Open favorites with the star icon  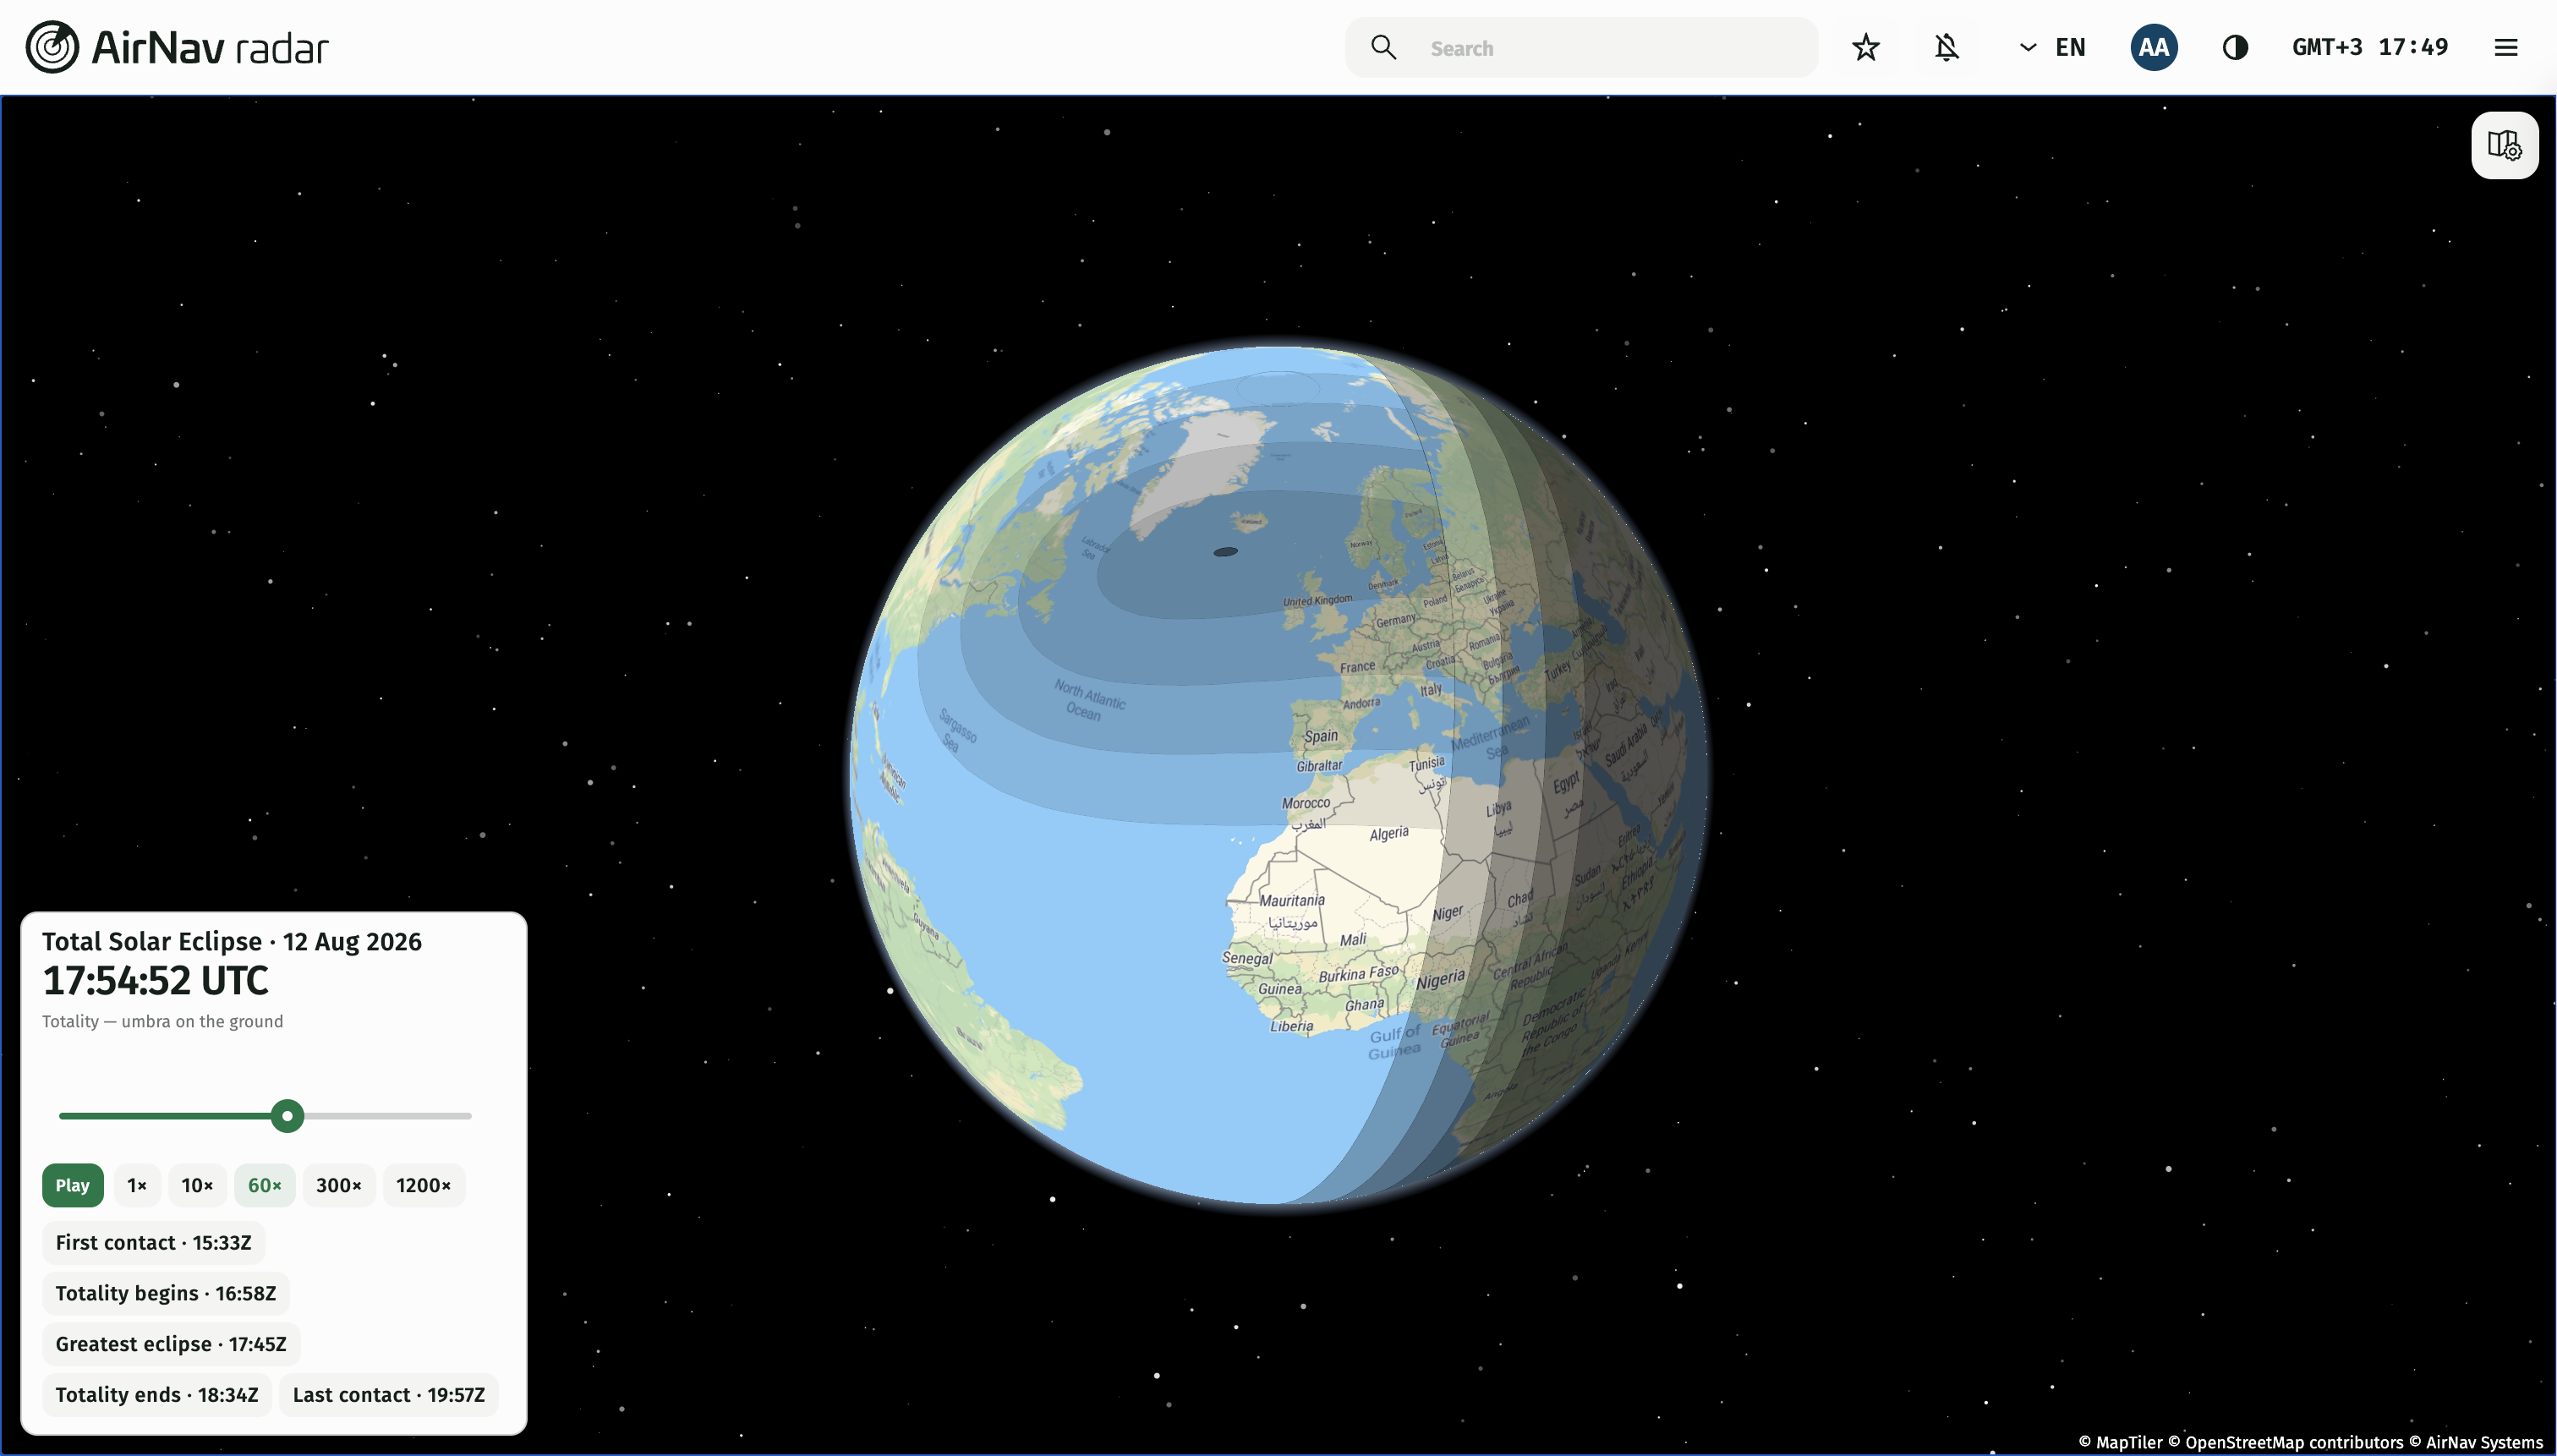tap(1866, 47)
